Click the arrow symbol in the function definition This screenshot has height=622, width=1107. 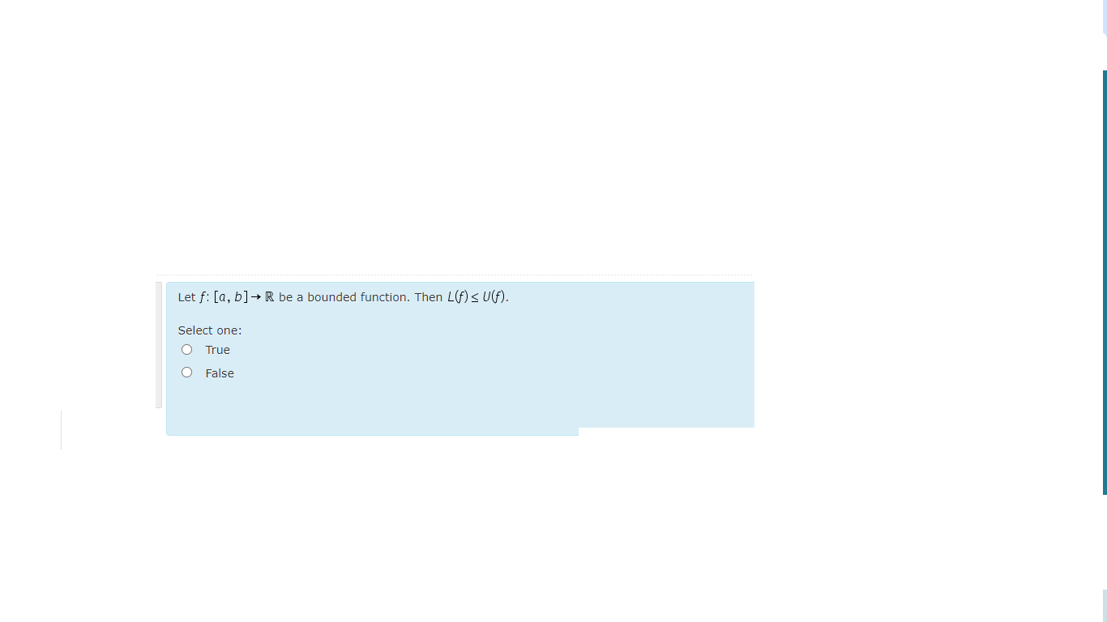[256, 297]
